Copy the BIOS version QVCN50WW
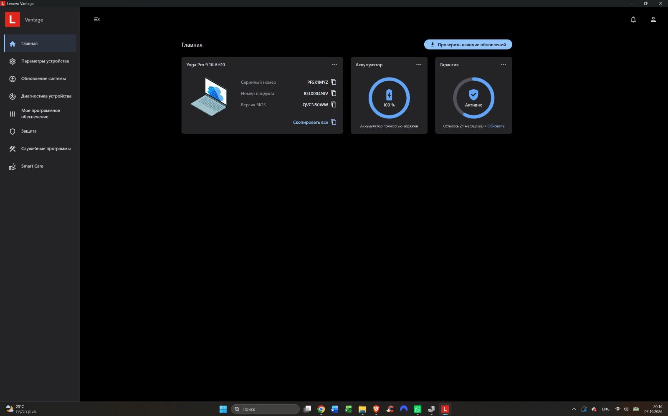668x416 pixels. pyautogui.click(x=334, y=105)
